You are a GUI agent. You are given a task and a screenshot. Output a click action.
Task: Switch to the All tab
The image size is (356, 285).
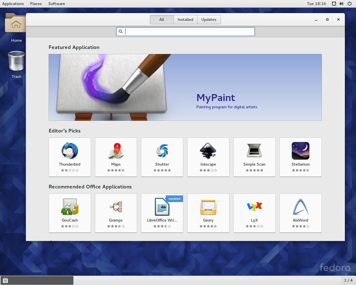pyautogui.click(x=162, y=19)
